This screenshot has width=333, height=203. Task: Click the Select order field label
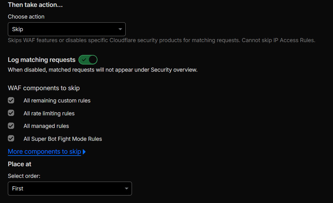point(24,176)
